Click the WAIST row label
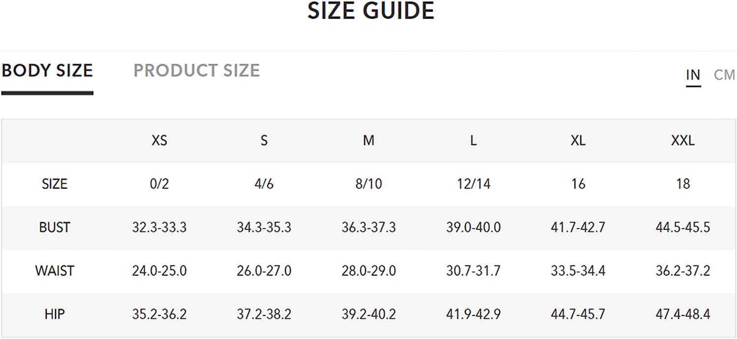This screenshot has width=737, height=339. pos(55,271)
